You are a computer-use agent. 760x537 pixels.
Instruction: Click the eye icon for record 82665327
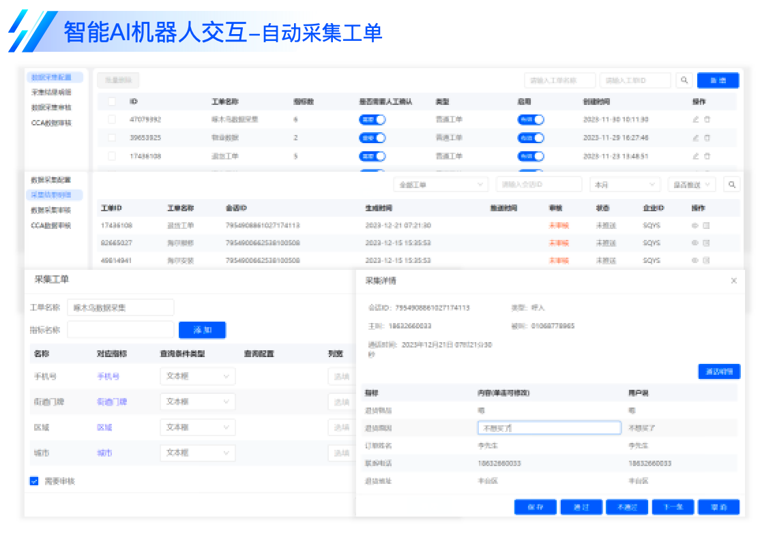[x=695, y=243]
